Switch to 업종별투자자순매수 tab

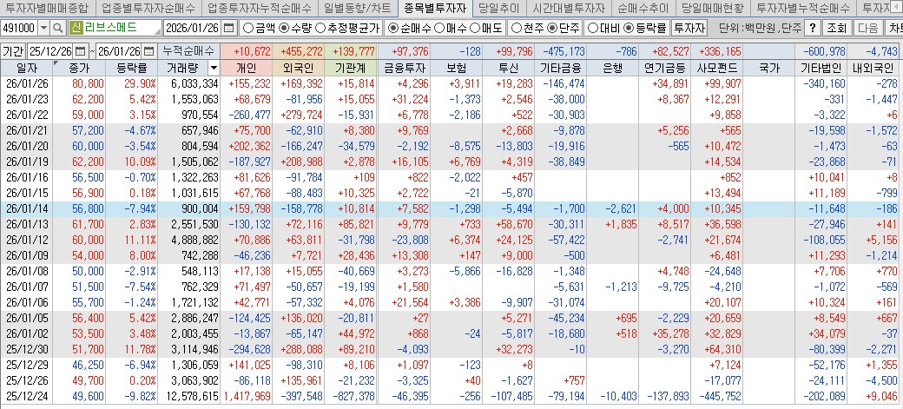148,8
